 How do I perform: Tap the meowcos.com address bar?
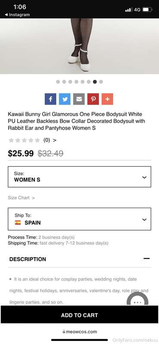(79, 332)
